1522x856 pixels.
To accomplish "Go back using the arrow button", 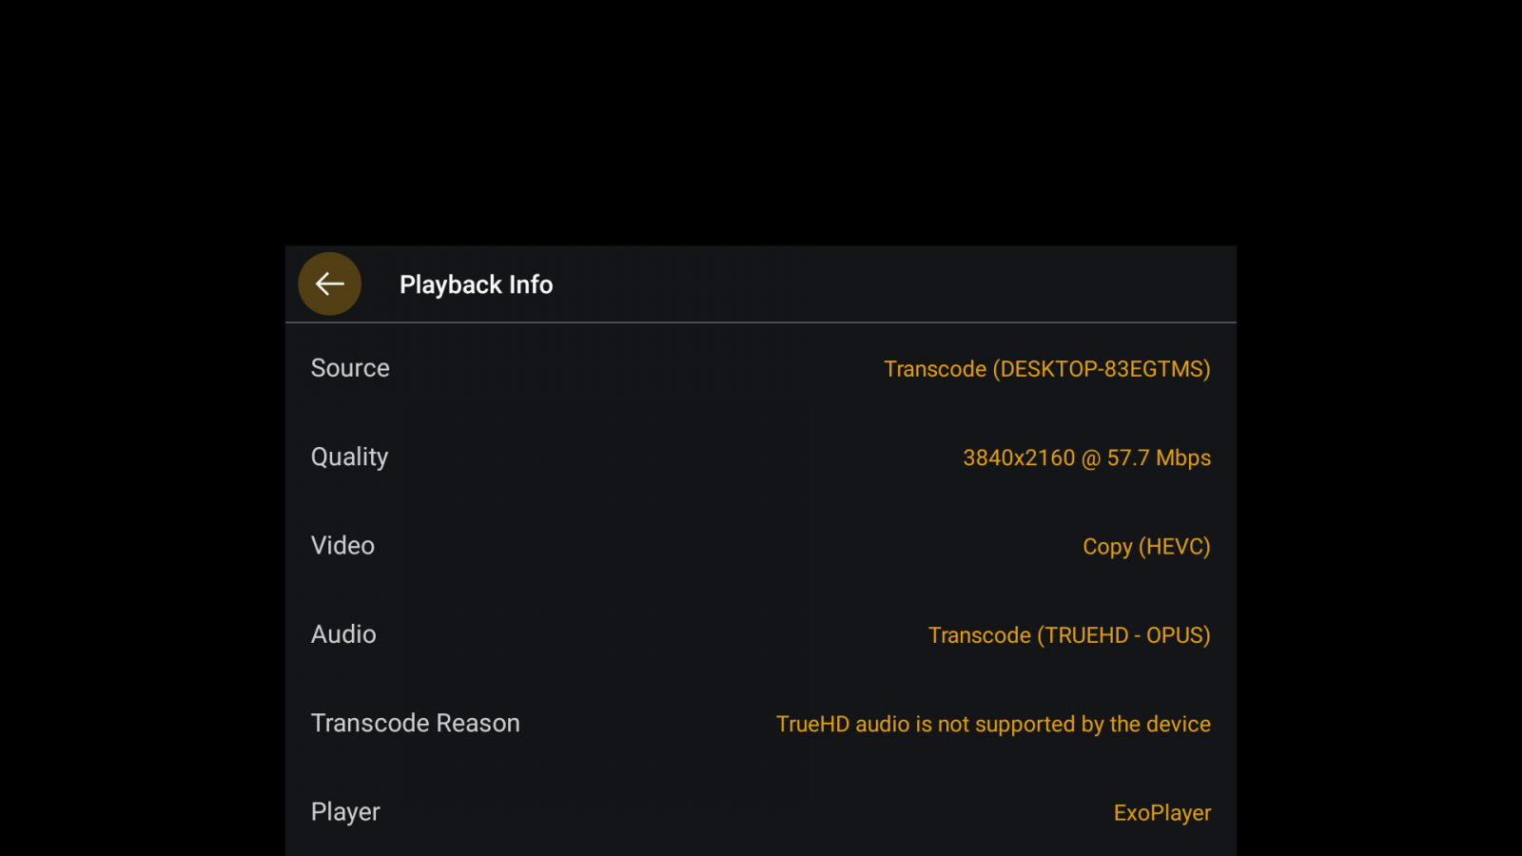I will click(329, 283).
